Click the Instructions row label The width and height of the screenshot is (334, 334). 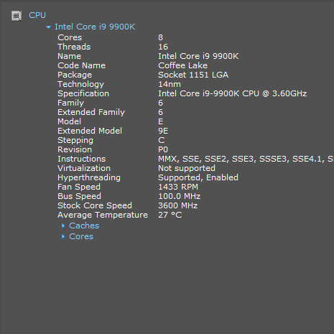click(81, 159)
